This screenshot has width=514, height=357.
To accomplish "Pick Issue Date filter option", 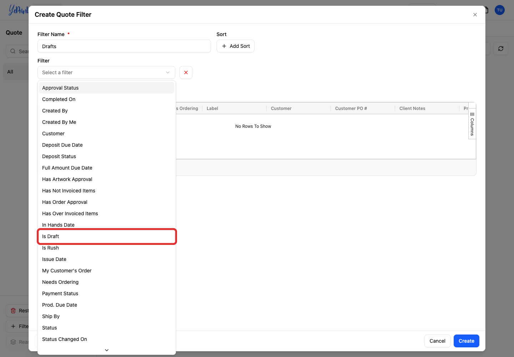I will tap(107, 259).
